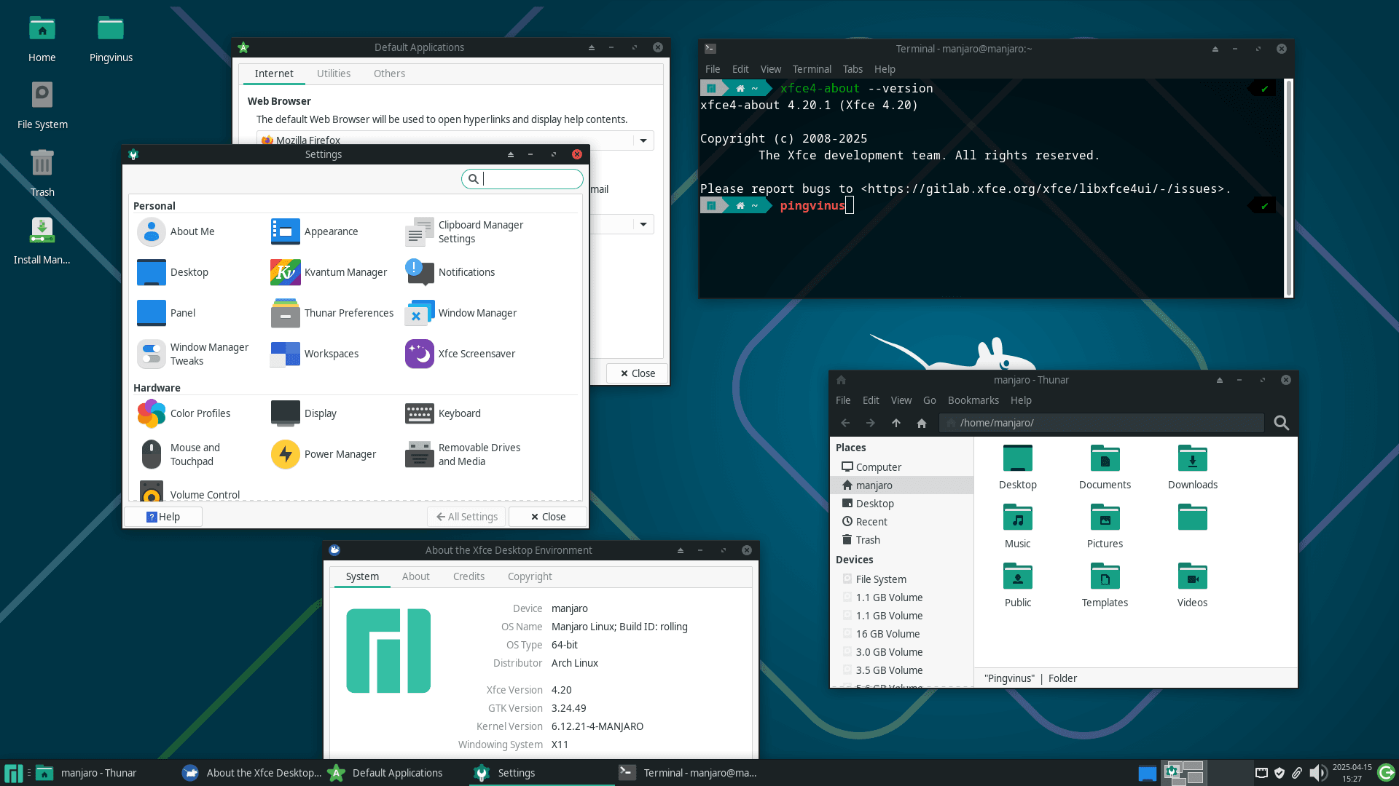Open Install Manjaro desktop icon
This screenshot has height=786, width=1399.
[x=42, y=242]
